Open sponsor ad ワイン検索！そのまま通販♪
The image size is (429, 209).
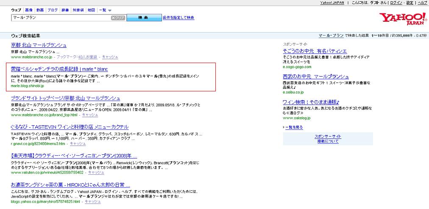[311, 102]
